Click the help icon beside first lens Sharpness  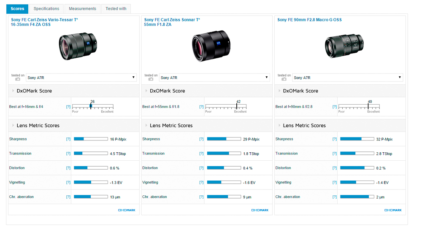click(68, 139)
